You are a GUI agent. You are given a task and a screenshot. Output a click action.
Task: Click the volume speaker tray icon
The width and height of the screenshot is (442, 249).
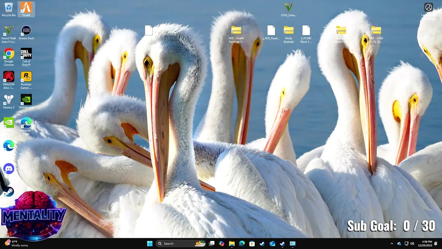(x=412, y=243)
